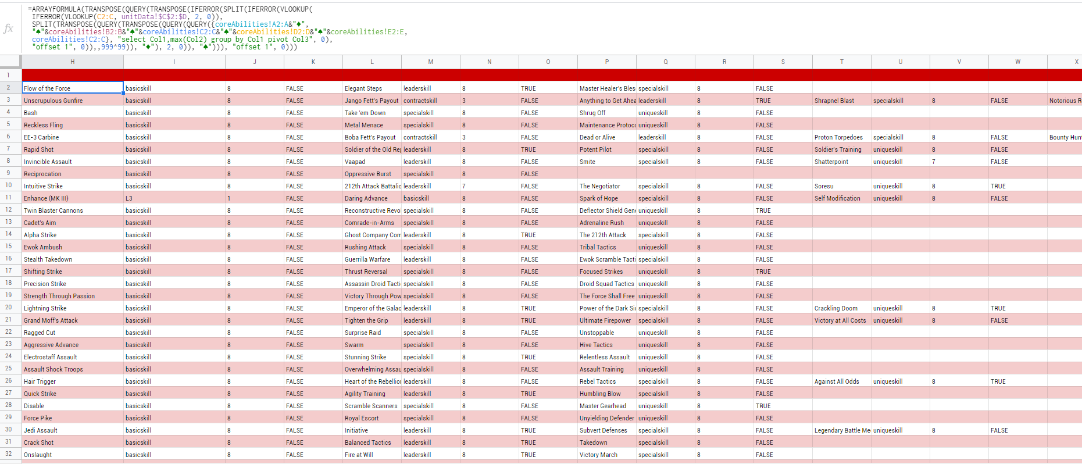Select the 'Tighten the Grip' cell
This screenshot has width=1082, height=464.
pyautogui.click(x=372, y=320)
